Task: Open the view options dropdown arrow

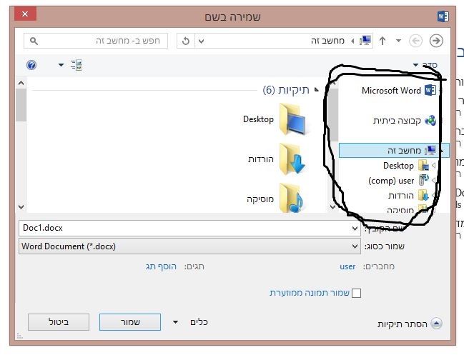Action: [61, 65]
